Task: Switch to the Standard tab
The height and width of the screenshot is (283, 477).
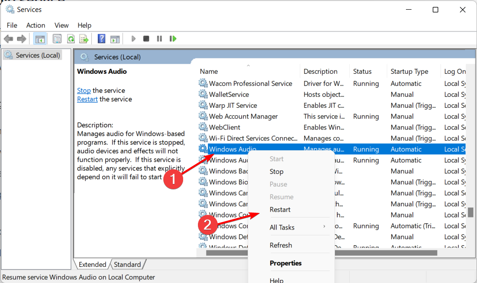Action: (x=127, y=265)
